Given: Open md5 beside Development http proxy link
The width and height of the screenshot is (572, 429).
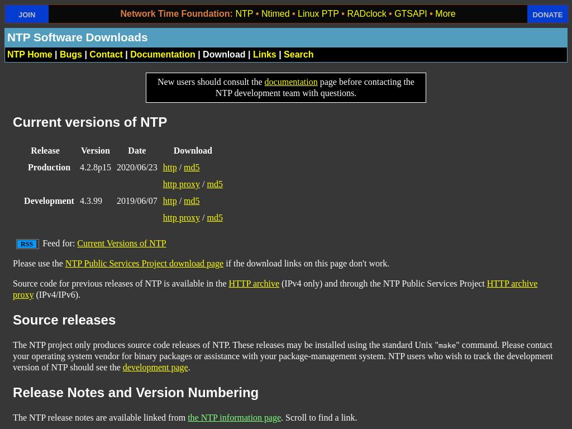Looking at the screenshot, I should click(215, 218).
